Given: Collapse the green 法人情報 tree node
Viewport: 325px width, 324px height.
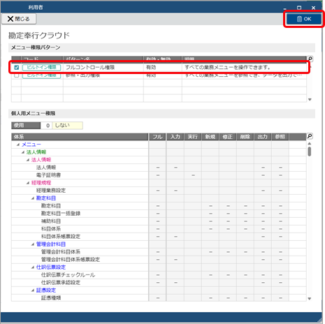Looking at the screenshot, I should (23, 152).
